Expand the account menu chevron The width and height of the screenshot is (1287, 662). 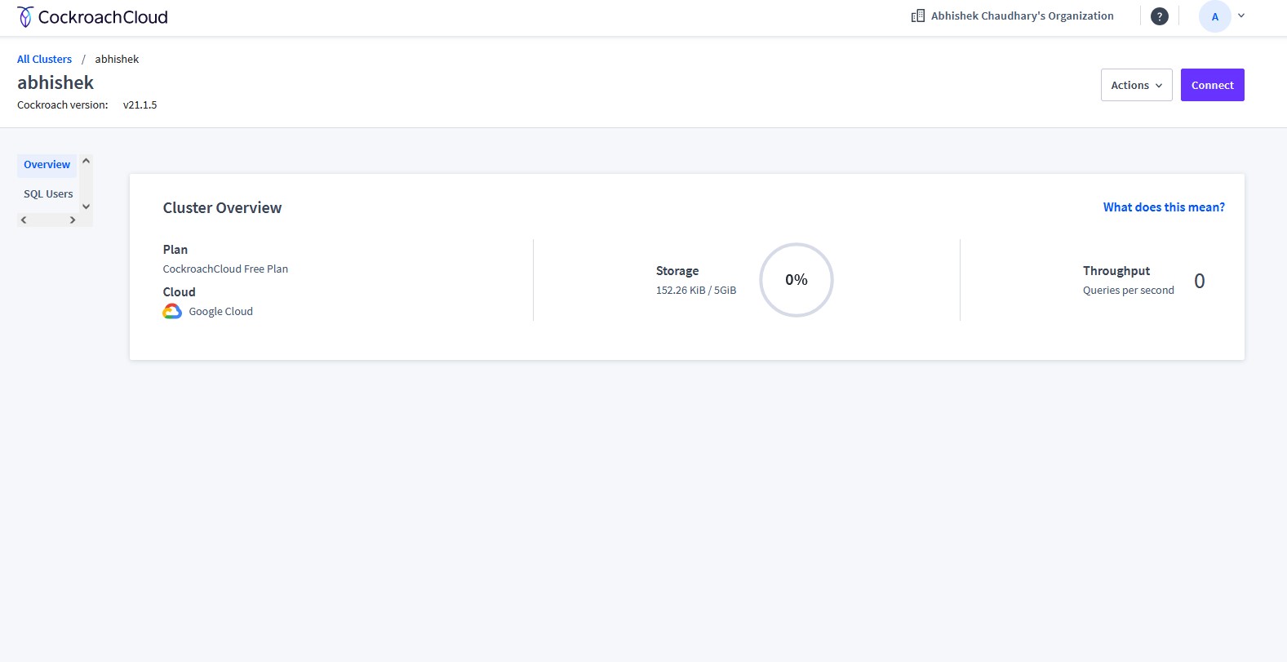click(x=1241, y=16)
